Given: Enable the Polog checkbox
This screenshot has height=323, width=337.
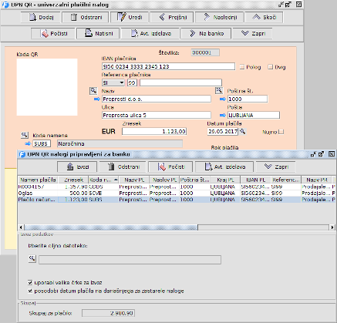Looking at the screenshot, I should click(x=242, y=67).
